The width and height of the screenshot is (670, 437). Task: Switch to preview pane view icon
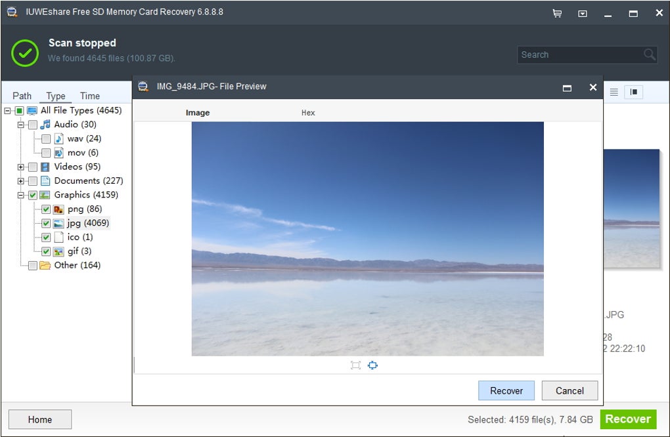click(634, 92)
